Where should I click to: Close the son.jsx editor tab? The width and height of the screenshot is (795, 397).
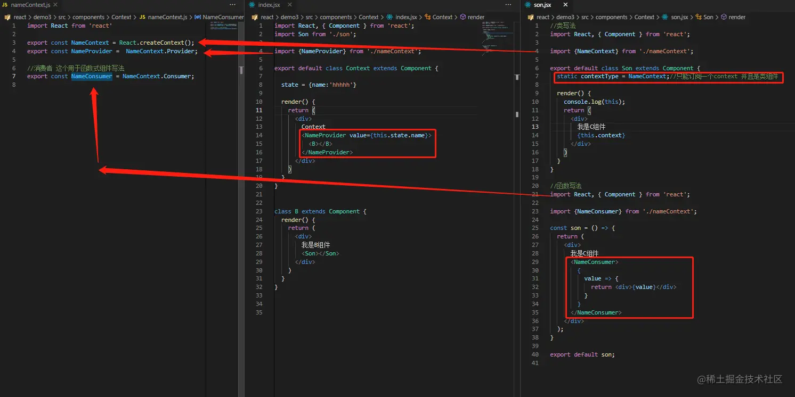(565, 5)
